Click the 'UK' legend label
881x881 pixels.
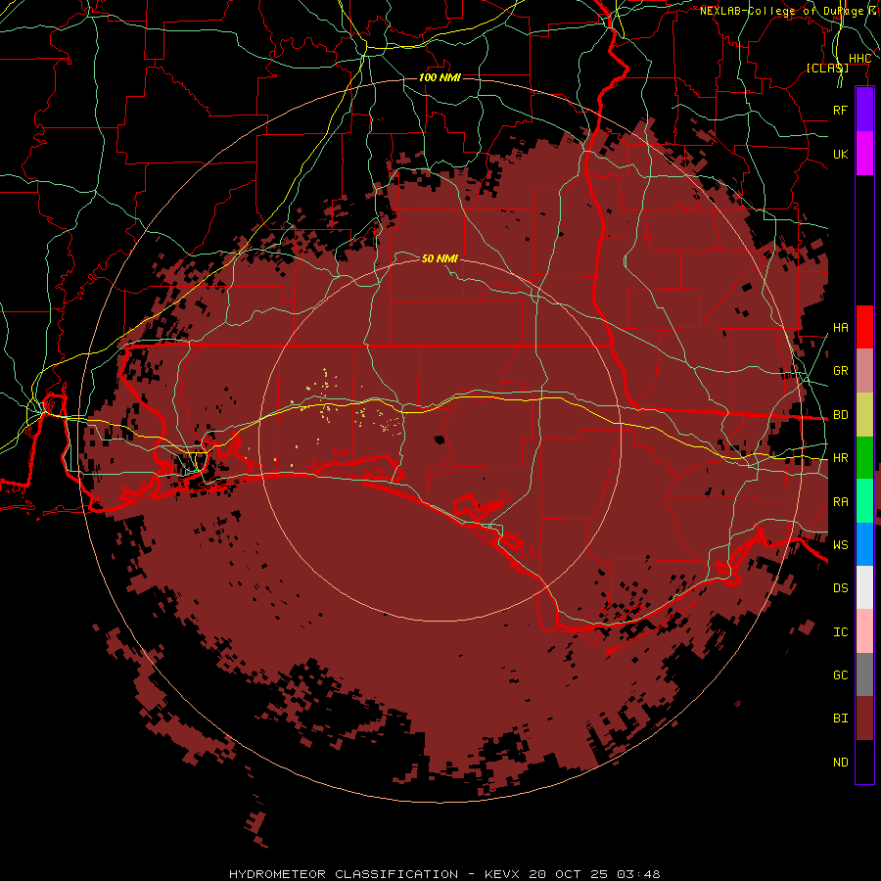point(840,154)
